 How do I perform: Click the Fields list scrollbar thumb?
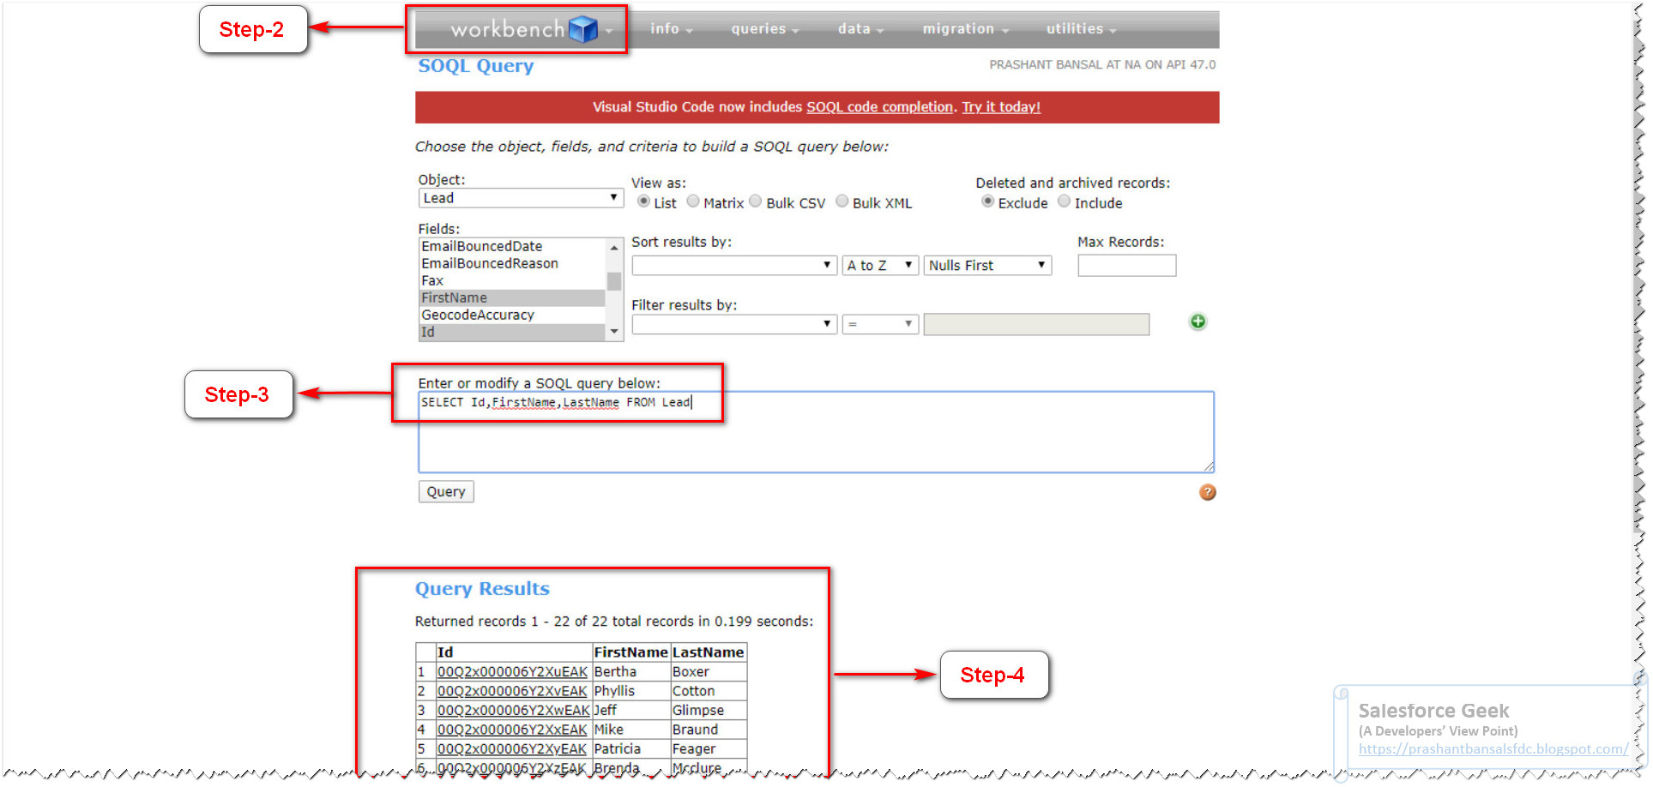click(614, 281)
